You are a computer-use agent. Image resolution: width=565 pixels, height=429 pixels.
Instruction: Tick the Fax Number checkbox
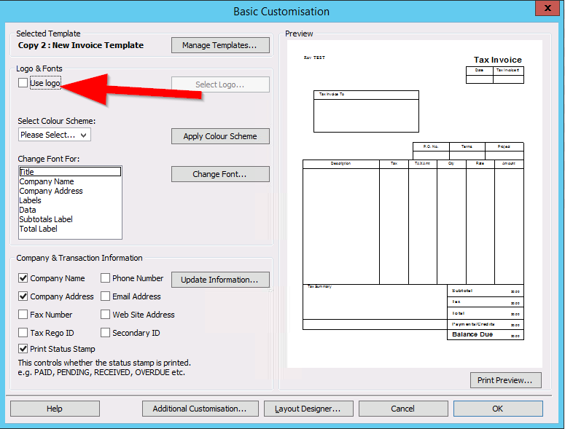pyautogui.click(x=23, y=315)
